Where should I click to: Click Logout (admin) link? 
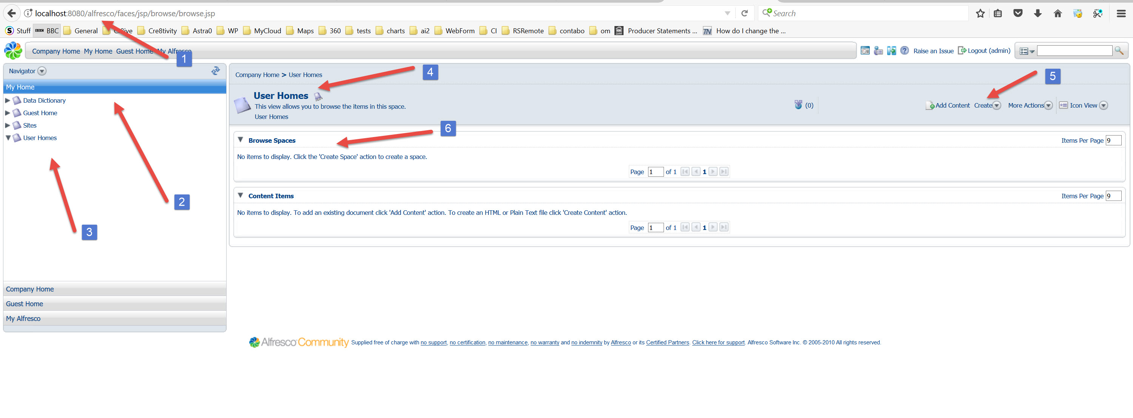[x=988, y=51]
